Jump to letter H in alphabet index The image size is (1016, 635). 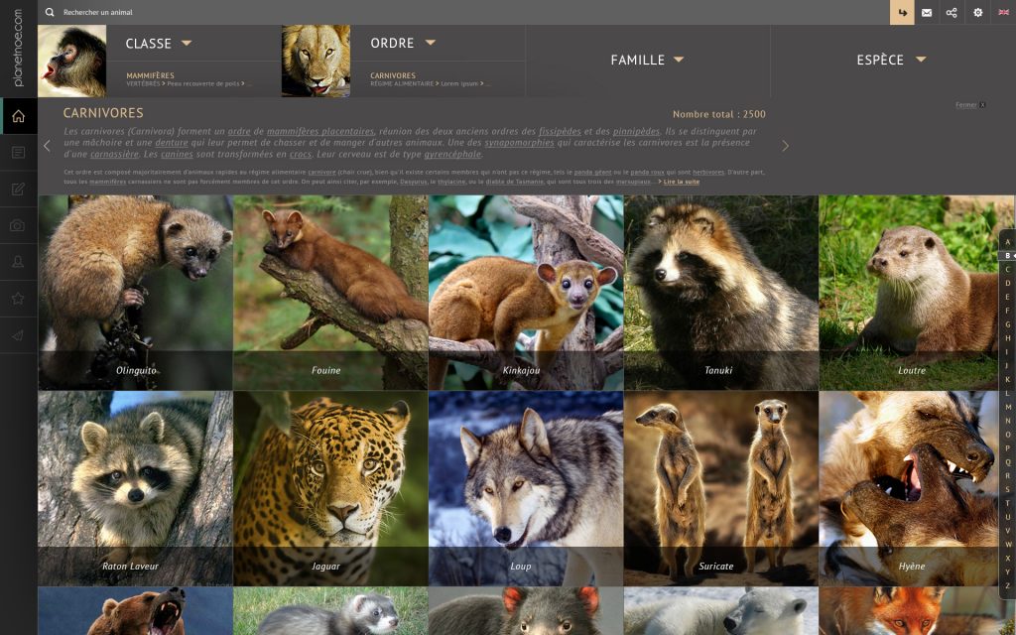pyautogui.click(x=1008, y=338)
